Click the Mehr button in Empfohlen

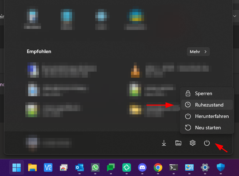[198, 52]
